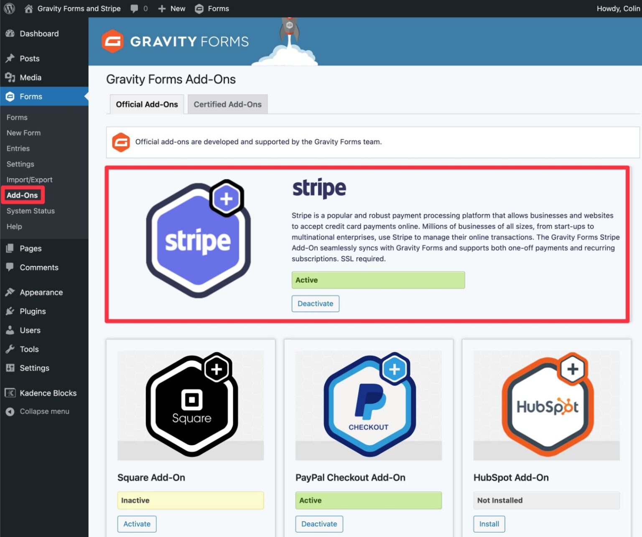Activate the Square add-on
Image resolution: width=642 pixels, height=537 pixels.
[x=137, y=524]
